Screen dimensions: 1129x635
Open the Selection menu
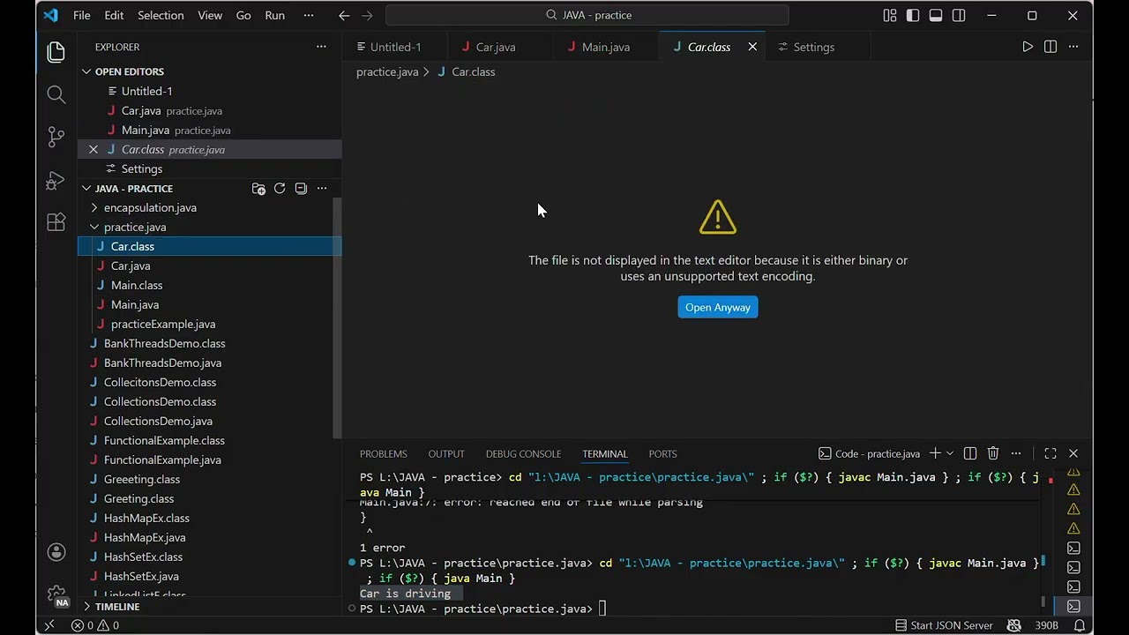tap(161, 15)
